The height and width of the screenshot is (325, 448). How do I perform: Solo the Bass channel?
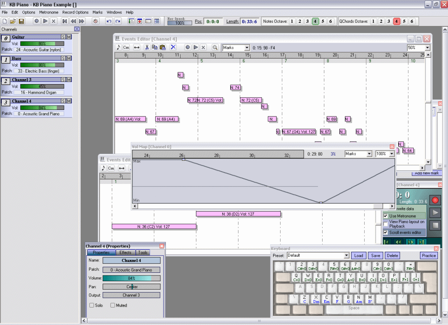[x=64, y=58]
